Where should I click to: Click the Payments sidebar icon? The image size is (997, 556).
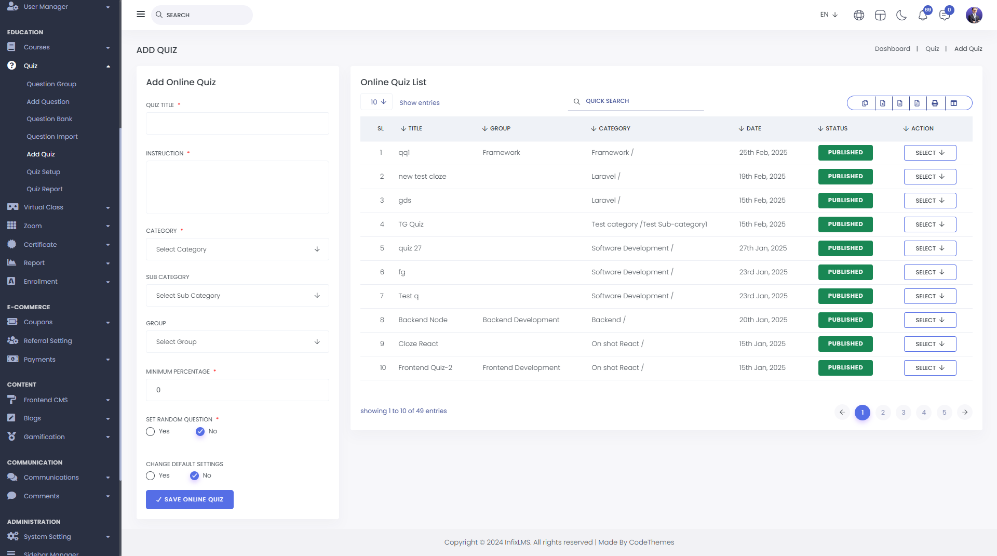pyautogui.click(x=12, y=359)
